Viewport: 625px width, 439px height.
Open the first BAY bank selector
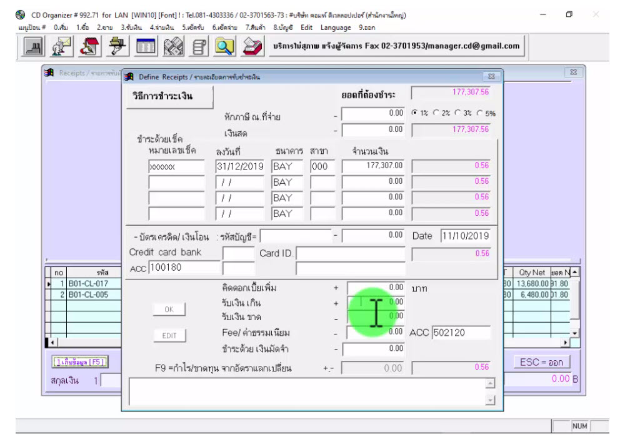click(x=288, y=166)
